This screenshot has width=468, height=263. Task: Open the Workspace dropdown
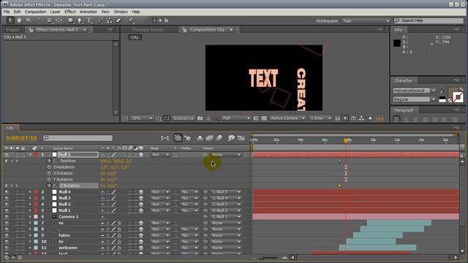tap(366, 21)
